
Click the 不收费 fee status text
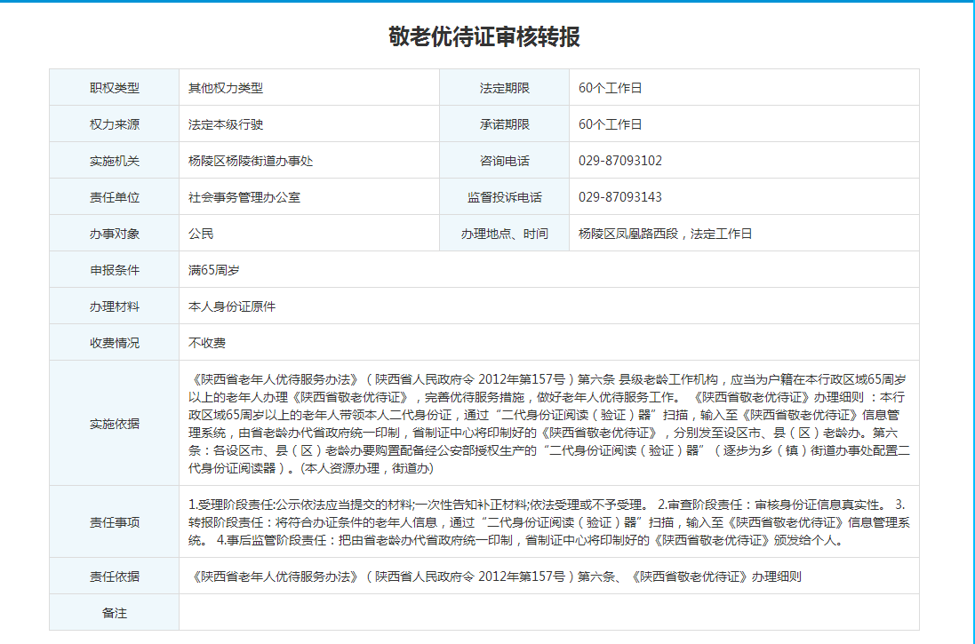point(207,343)
